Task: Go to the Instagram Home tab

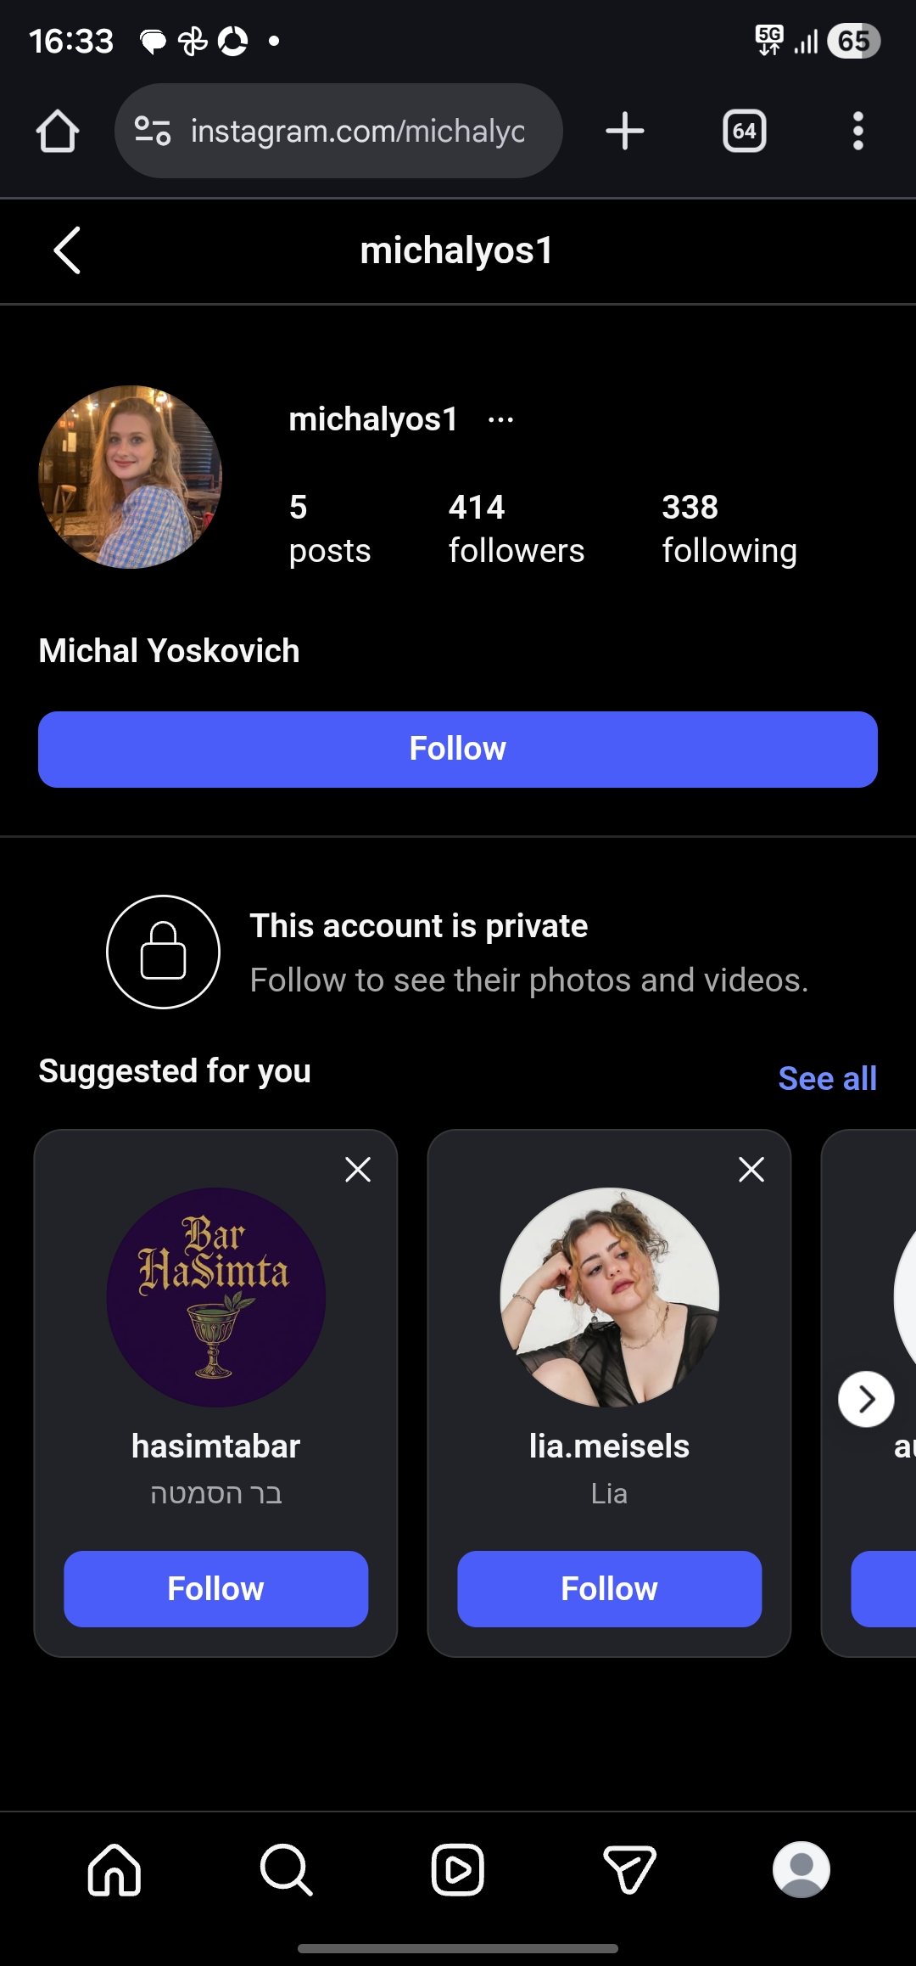Action: click(114, 1870)
